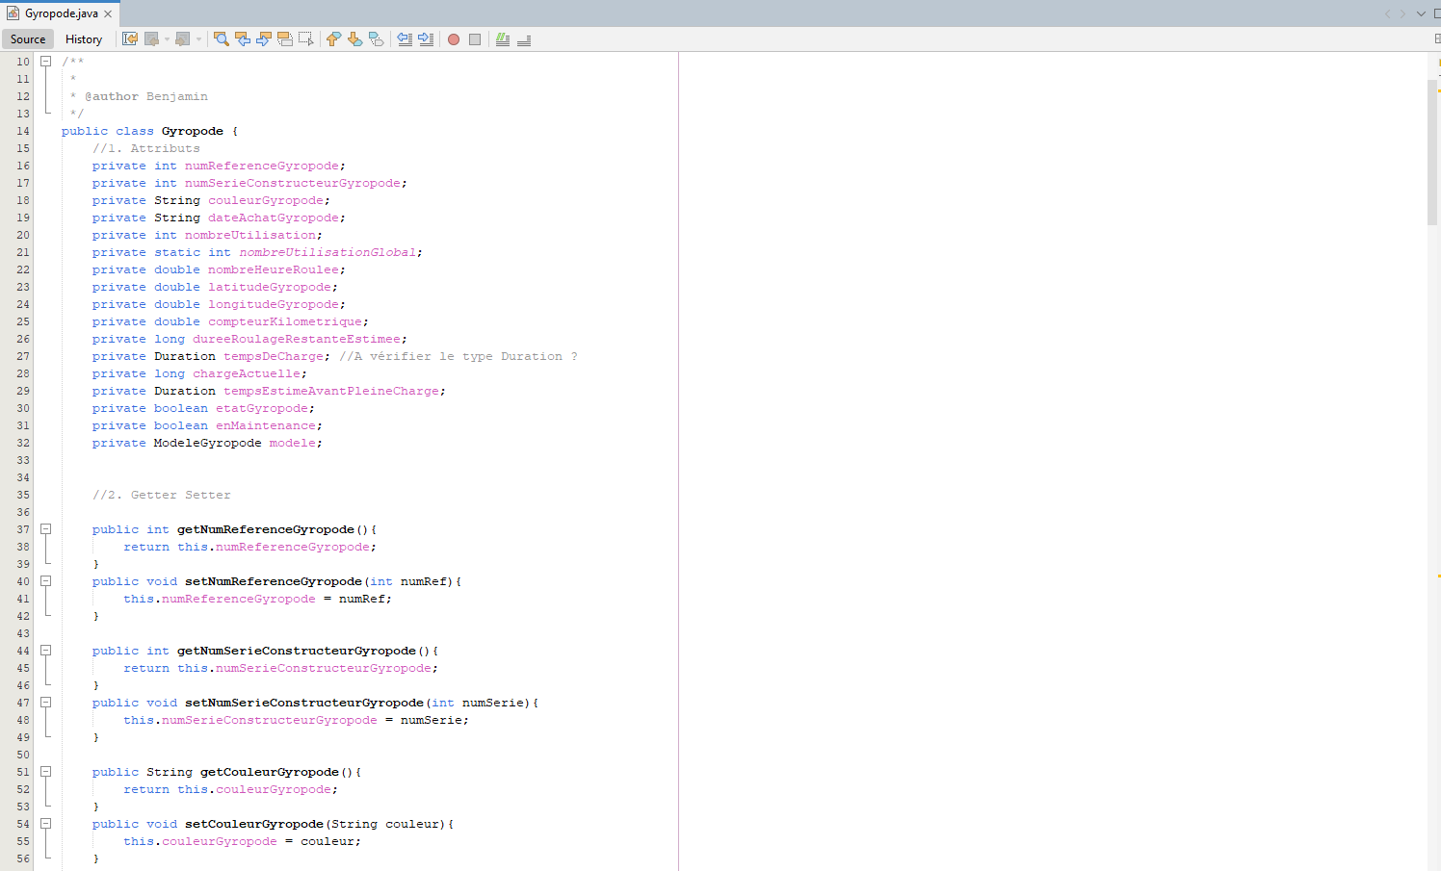
Task: Collapse getNumReferenceGyropode method fold at line 37
Action: 45,529
